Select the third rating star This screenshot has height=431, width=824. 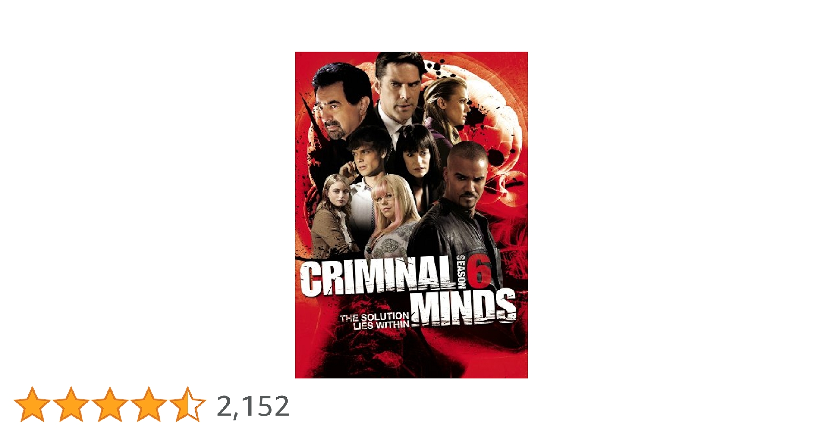[110, 404]
